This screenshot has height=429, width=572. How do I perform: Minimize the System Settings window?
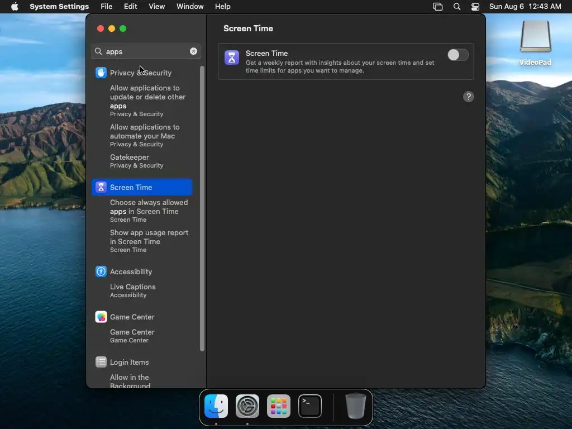pos(112,28)
